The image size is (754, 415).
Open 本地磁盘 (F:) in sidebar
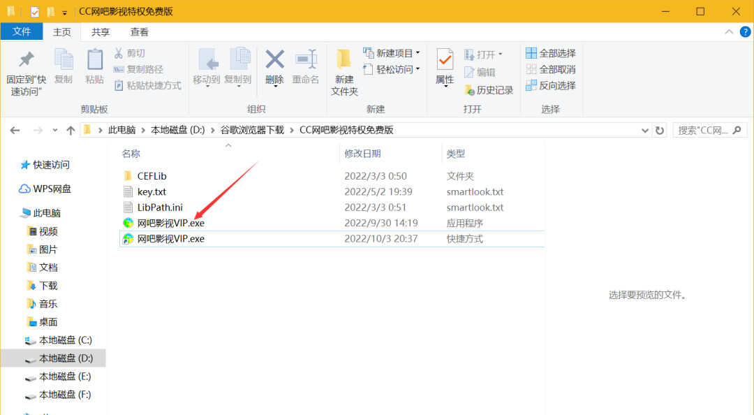click(58, 395)
